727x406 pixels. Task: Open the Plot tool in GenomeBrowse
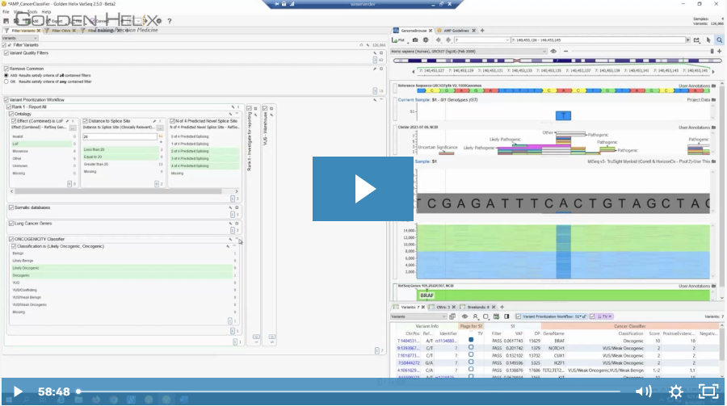click(x=398, y=40)
